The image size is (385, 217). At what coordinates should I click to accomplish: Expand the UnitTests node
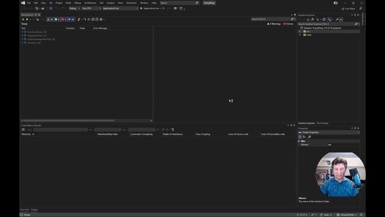click(22, 43)
